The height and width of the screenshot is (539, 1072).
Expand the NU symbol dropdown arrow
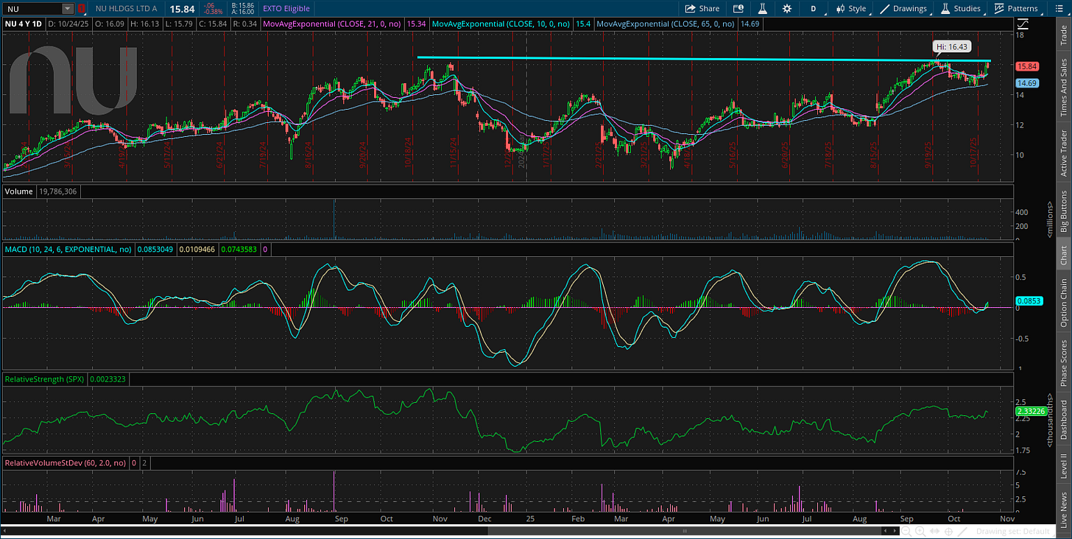click(68, 9)
